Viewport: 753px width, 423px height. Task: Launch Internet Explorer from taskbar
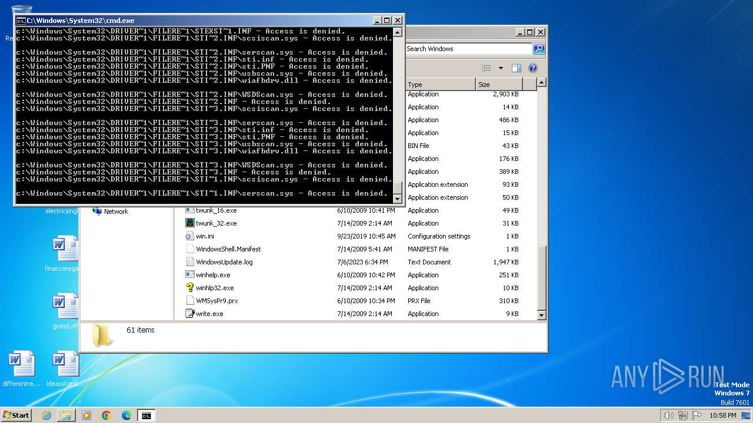click(x=46, y=415)
